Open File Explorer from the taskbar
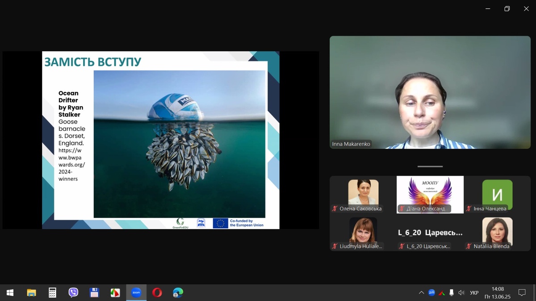The width and height of the screenshot is (536, 301). click(31, 293)
